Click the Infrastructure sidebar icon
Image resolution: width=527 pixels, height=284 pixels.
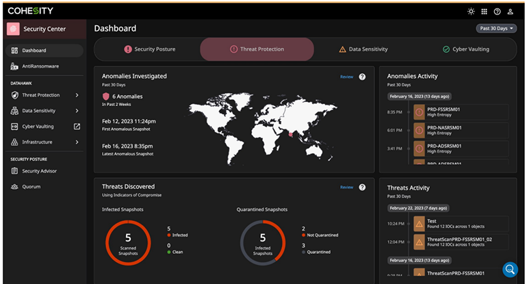14,142
